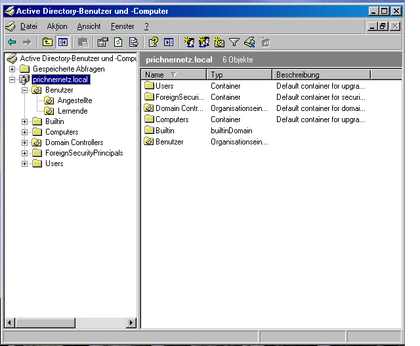420x346 pixels.
Task: Click builtinDomain type cell
Action: pos(232,131)
